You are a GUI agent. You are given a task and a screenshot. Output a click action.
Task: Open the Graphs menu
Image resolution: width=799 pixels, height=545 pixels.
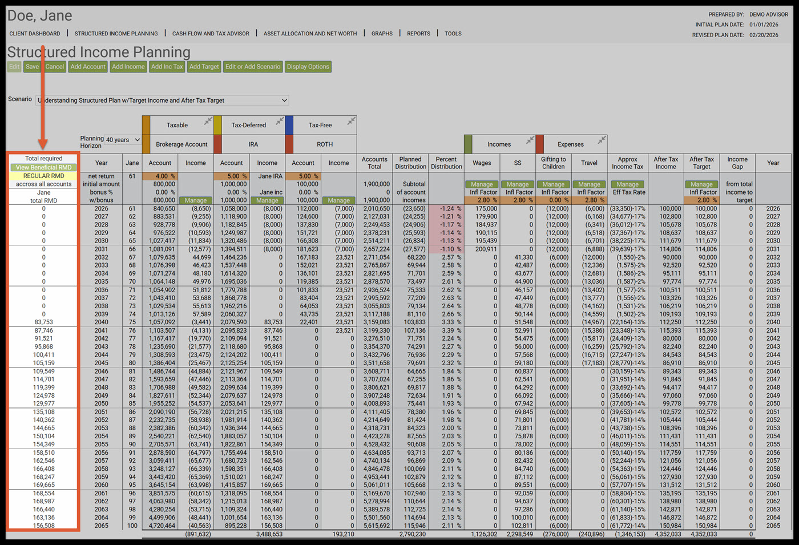click(x=382, y=34)
